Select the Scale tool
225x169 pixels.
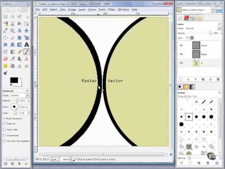click(27, 38)
